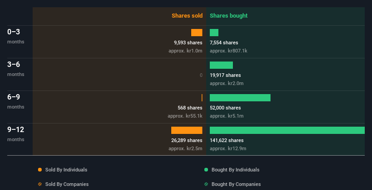The width and height of the screenshot is (372, 190).
Task: Toggle the Sold By Individuals legend label
Action: pos(66,170)
